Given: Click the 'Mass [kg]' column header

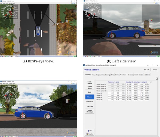Looking at the screenshot, I should [129, 82].
